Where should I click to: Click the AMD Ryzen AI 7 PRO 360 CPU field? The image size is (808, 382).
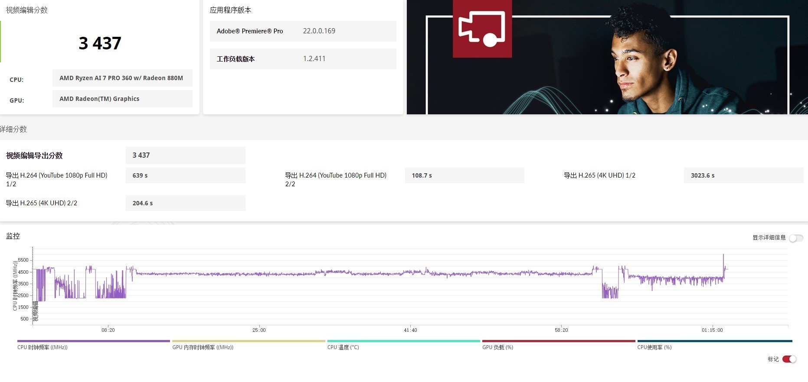click(122, 78)
